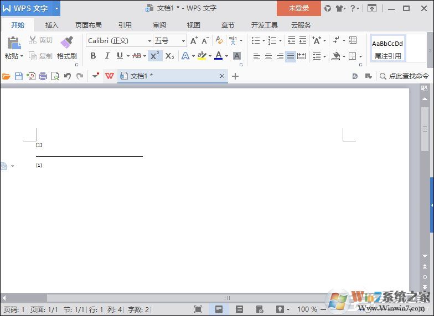Add a new document tab with plus

(235, 76)
